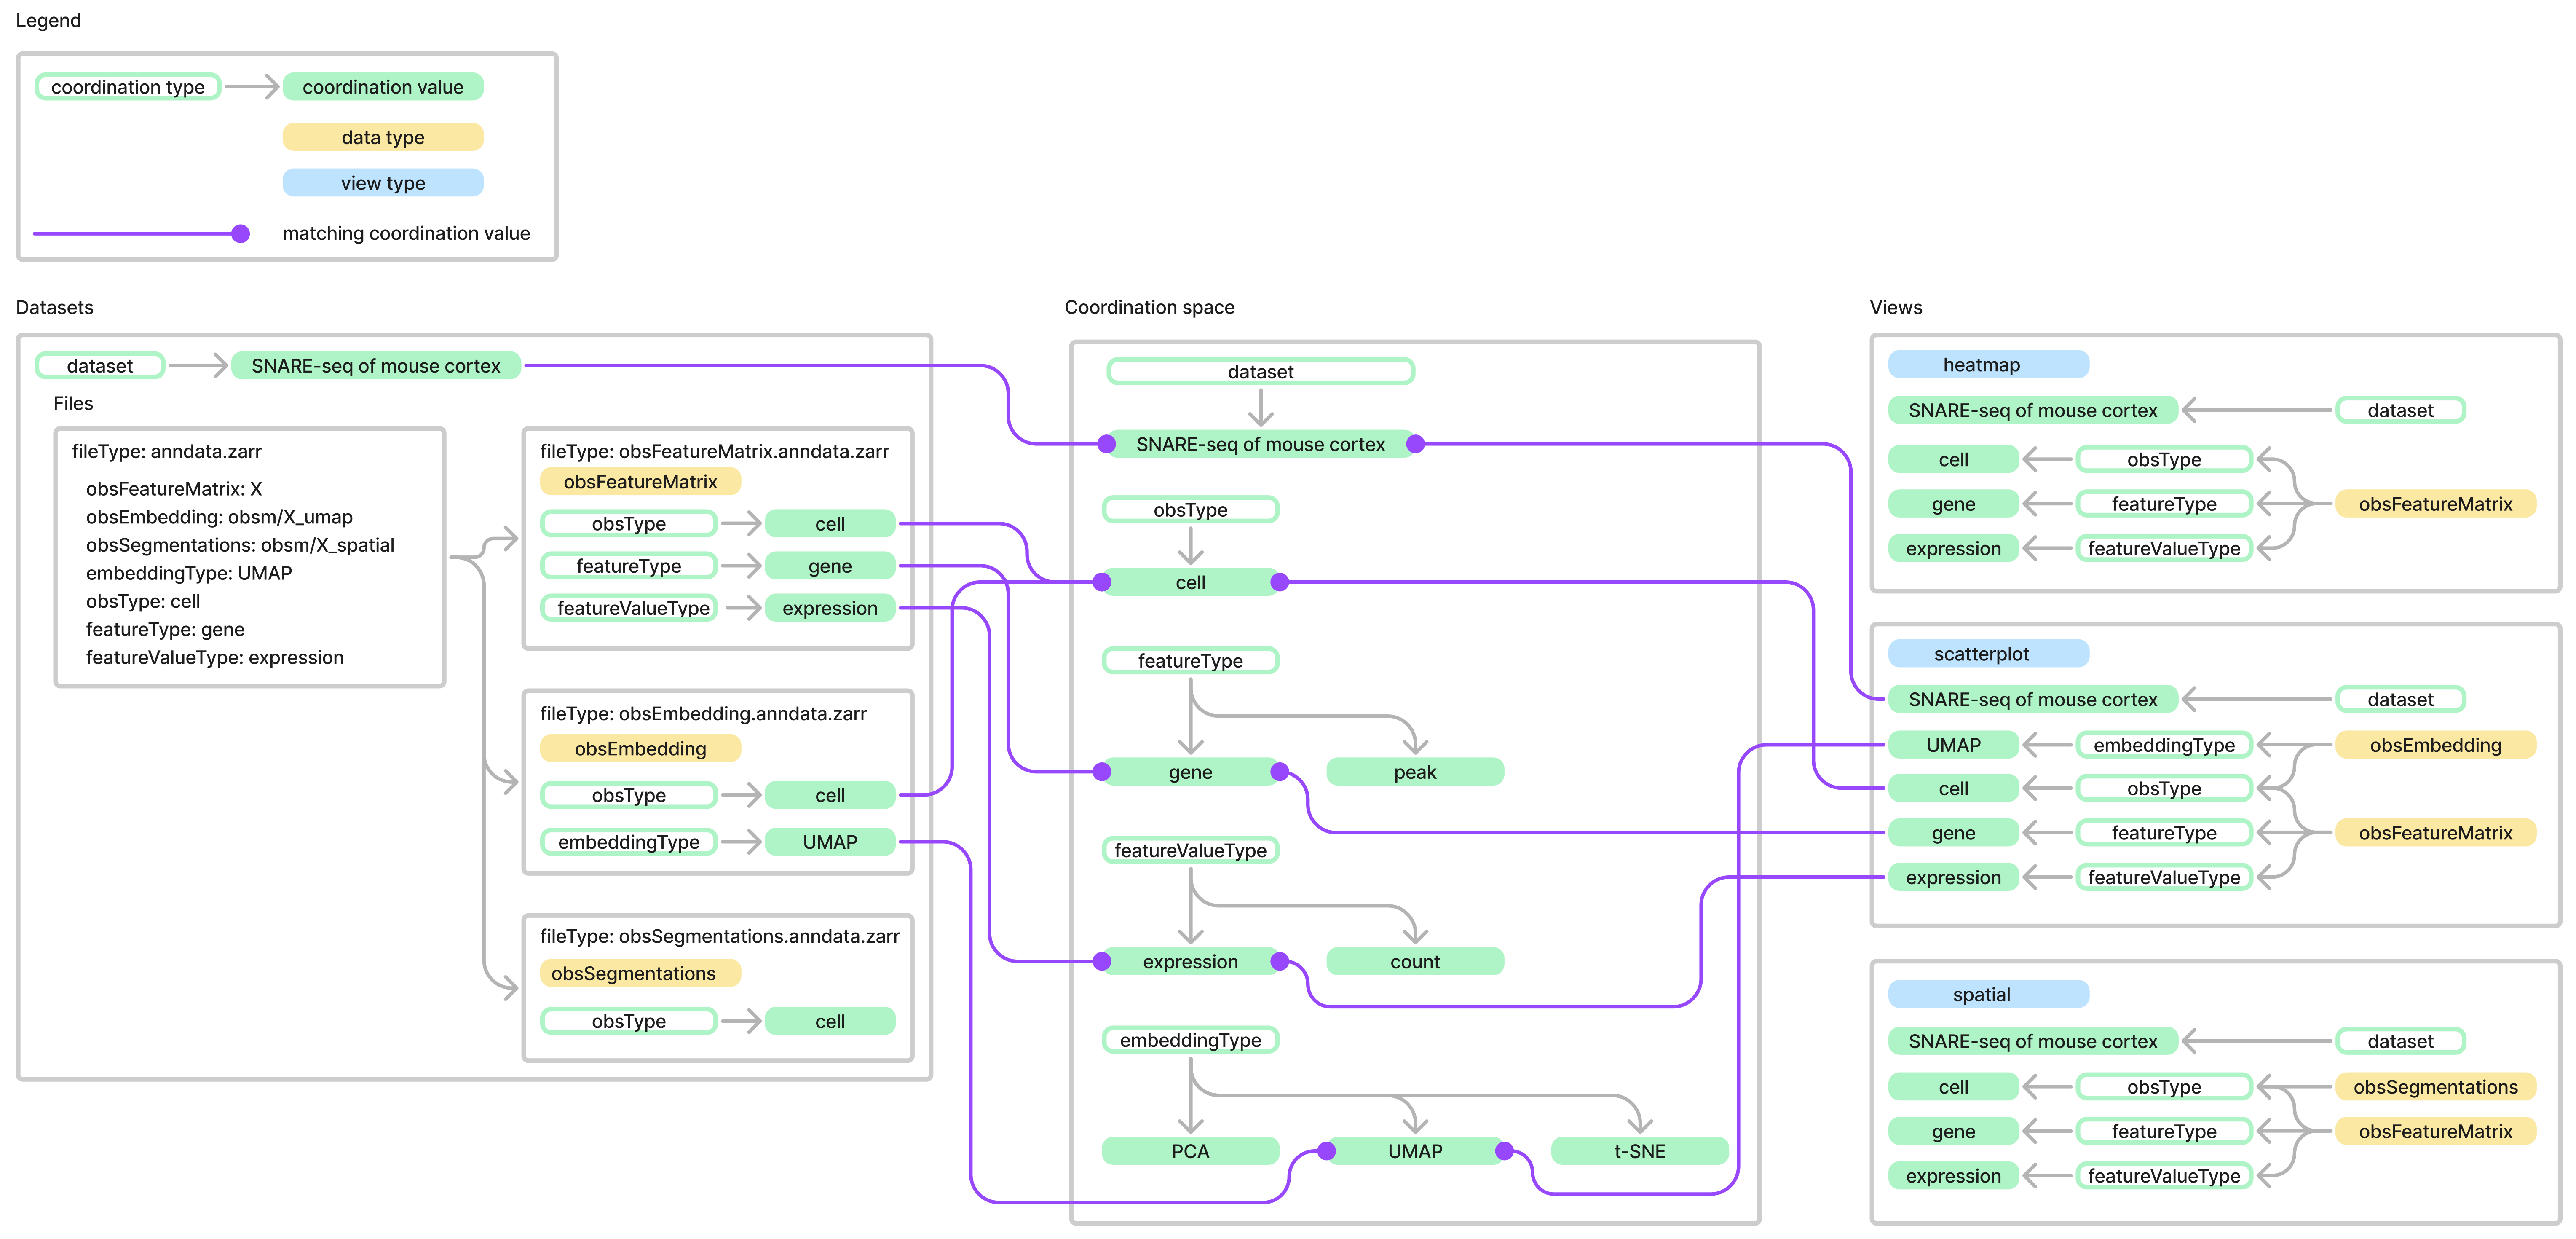Click purple dot right of coordination 'UMAP'

[1504, 1151]
